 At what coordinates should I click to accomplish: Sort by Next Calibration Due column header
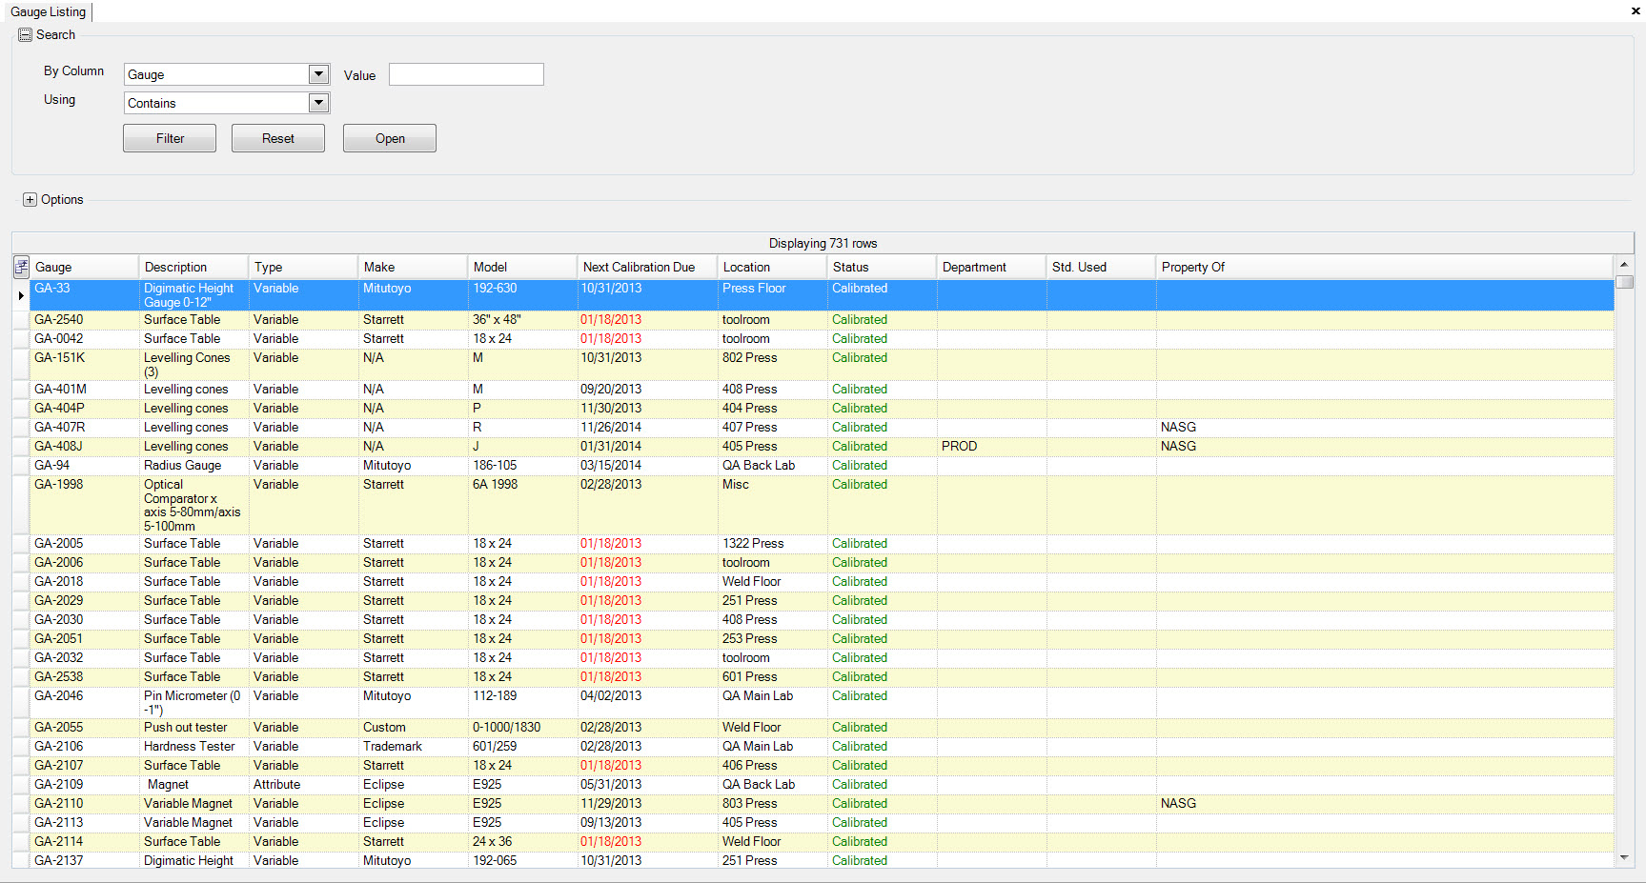coord(648,267)
